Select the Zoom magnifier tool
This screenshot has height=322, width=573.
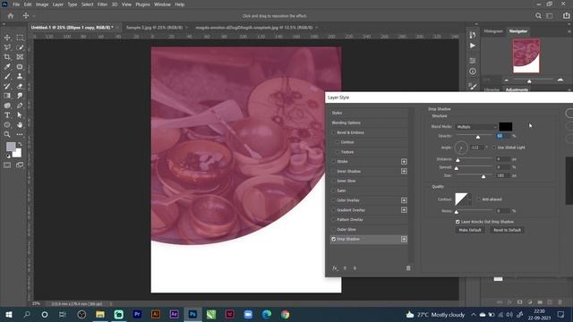7,134
